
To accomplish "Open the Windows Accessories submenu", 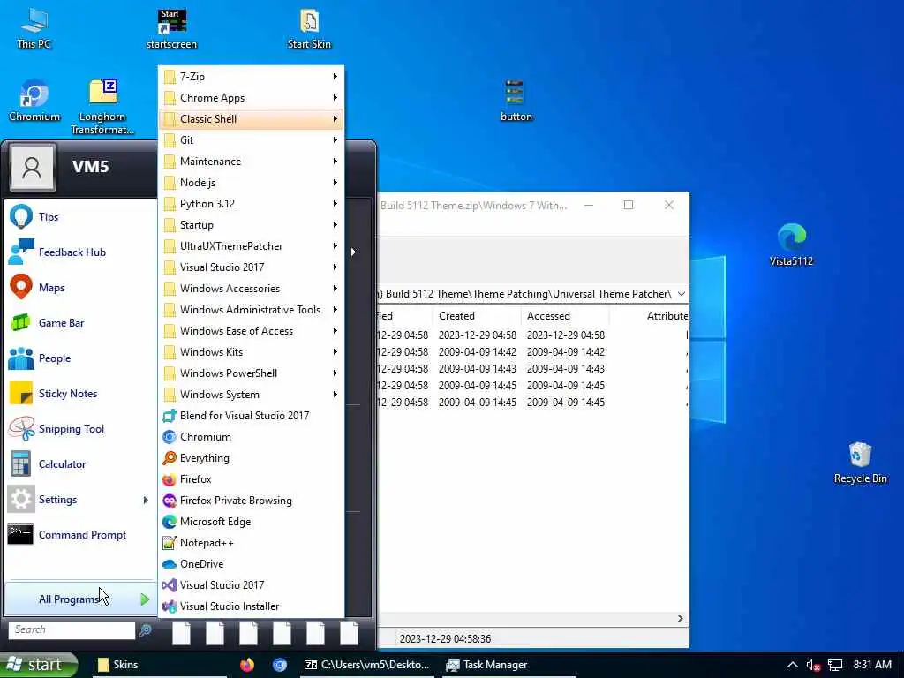I will click(252, 289).
